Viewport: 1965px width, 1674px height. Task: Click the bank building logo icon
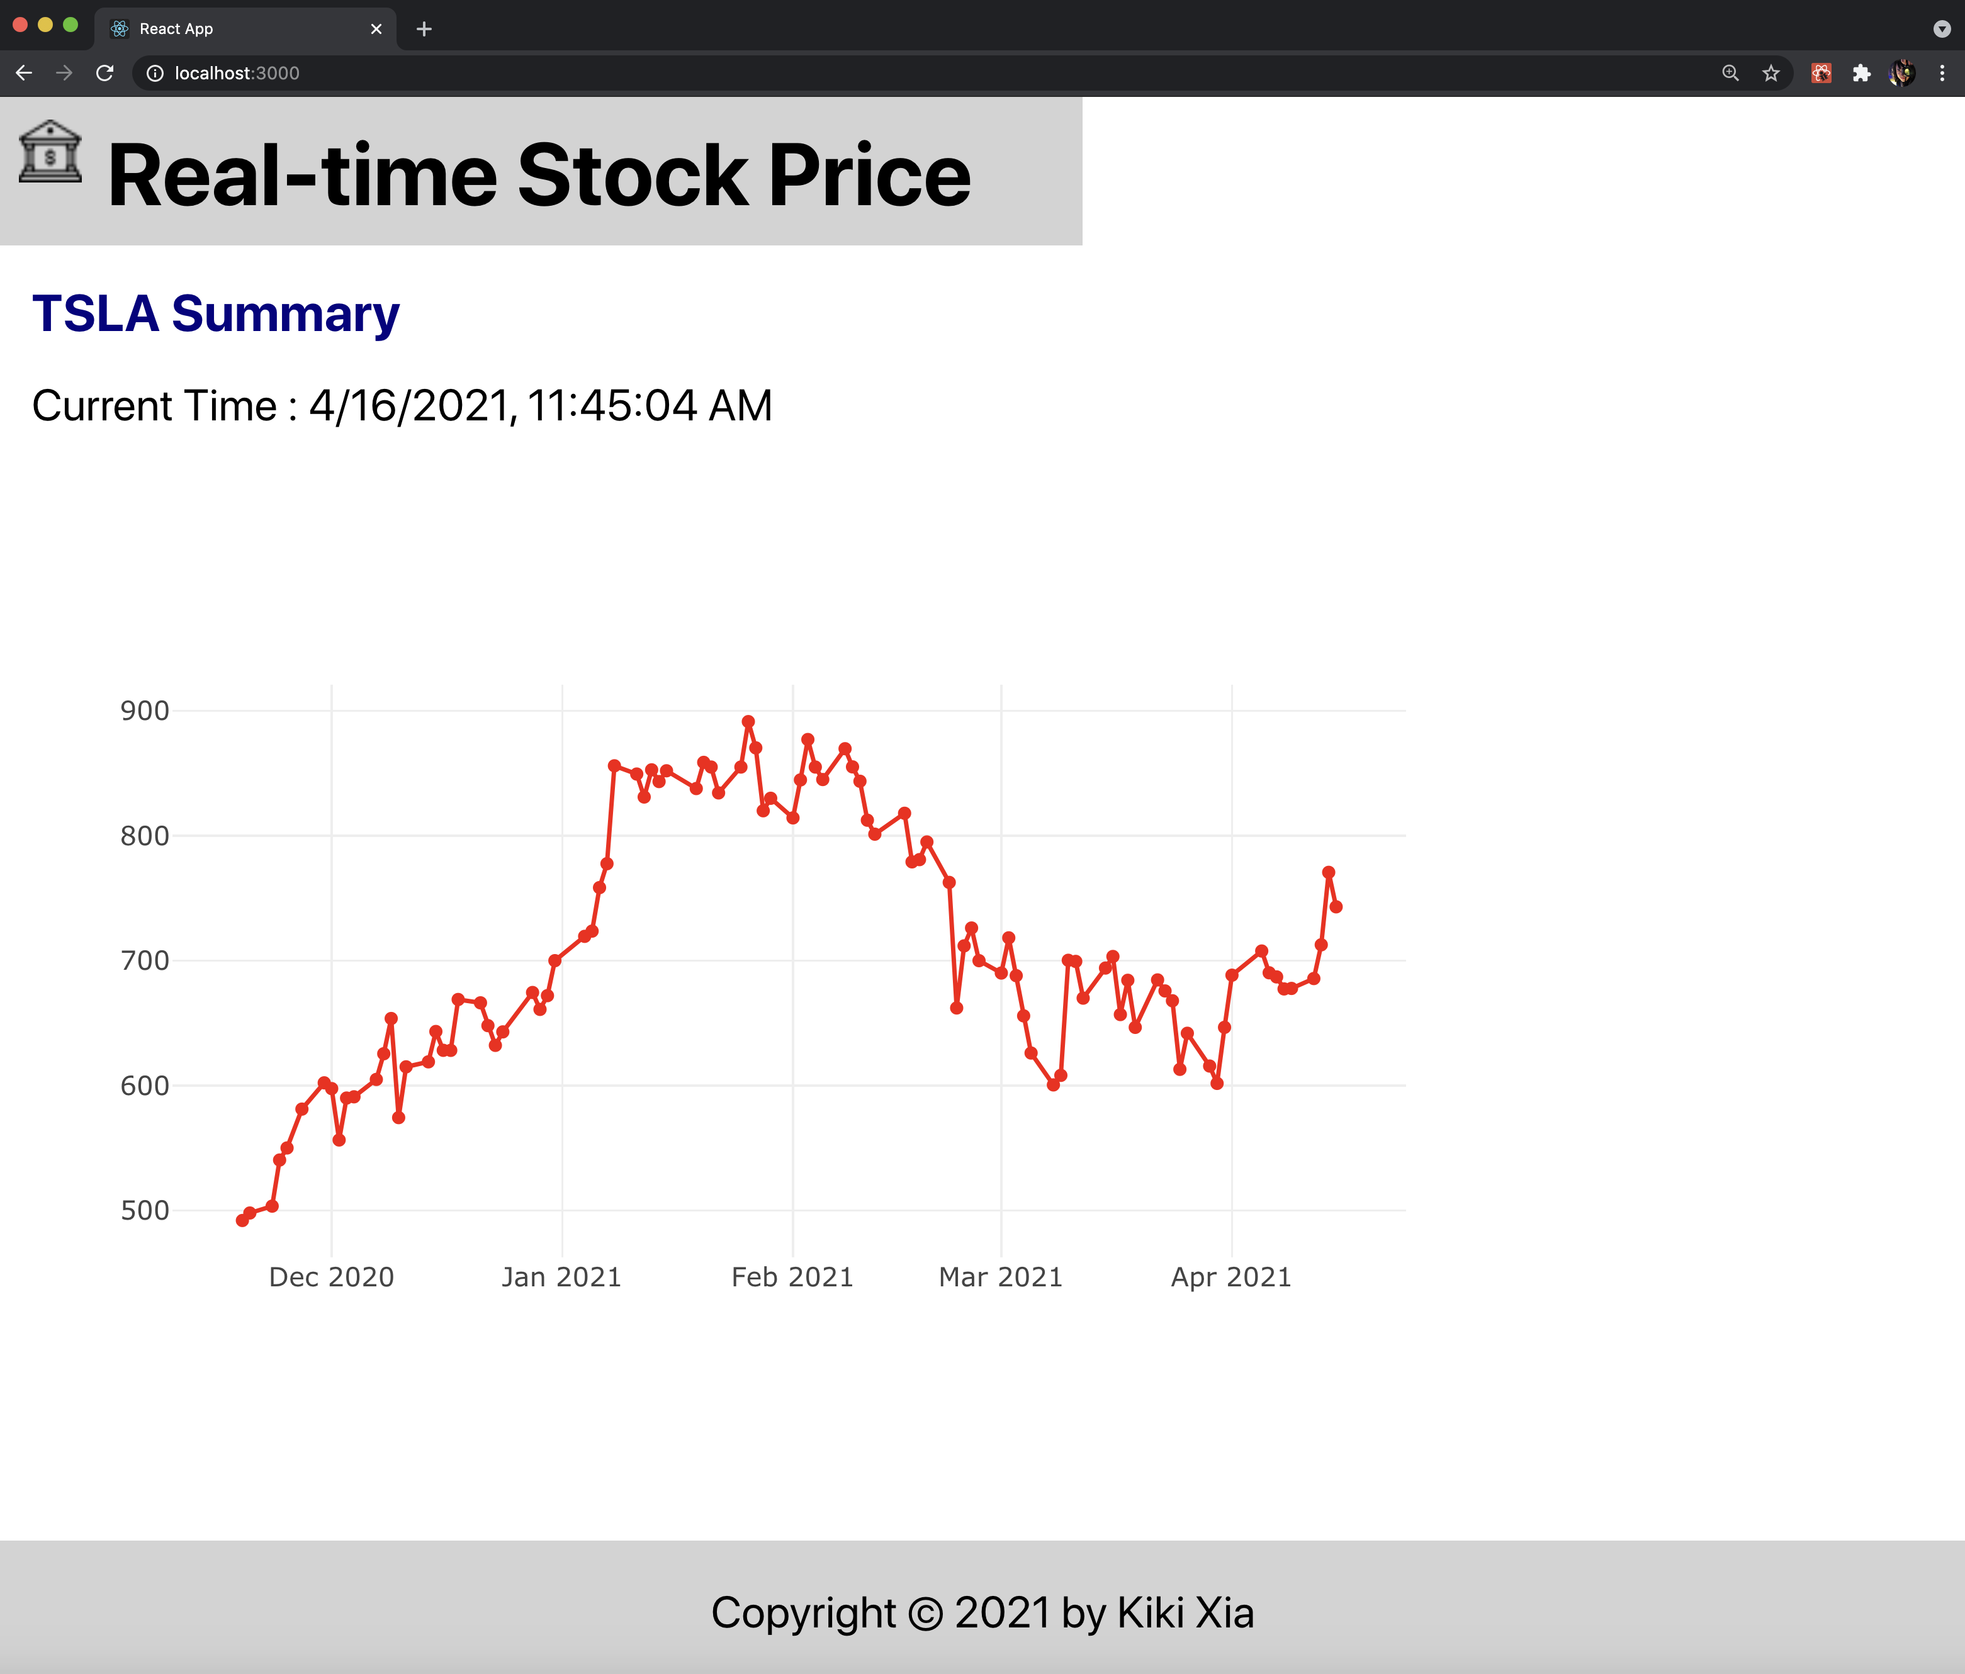50,152
